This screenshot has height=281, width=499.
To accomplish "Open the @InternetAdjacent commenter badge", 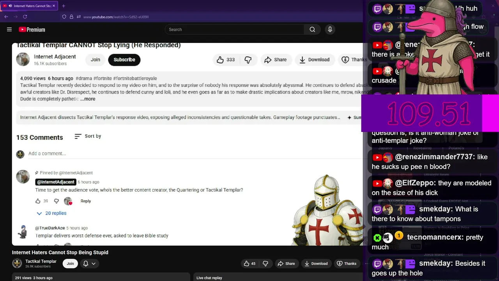I will pyautogui.click(x=55, y=182).
